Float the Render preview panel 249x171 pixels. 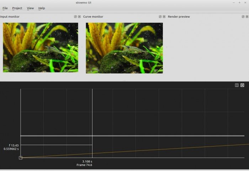(x=242, y=17)
